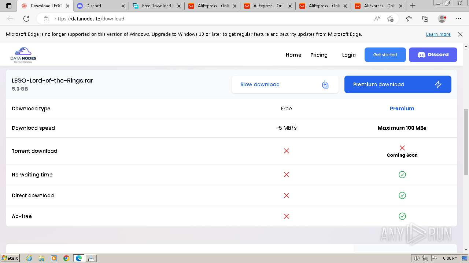The height and width of the screenshot is (263, 469).
Task: Switch to the first AliExpress tab
Action: pyautogui.click(x=213, y=6)
